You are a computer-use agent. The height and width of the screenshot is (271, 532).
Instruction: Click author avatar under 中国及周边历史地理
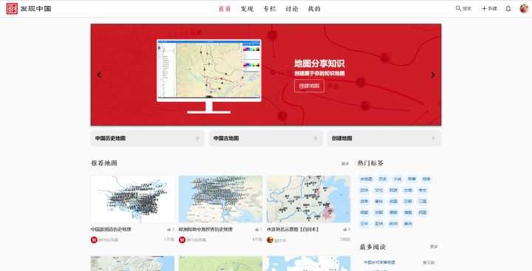pos(94,240)
